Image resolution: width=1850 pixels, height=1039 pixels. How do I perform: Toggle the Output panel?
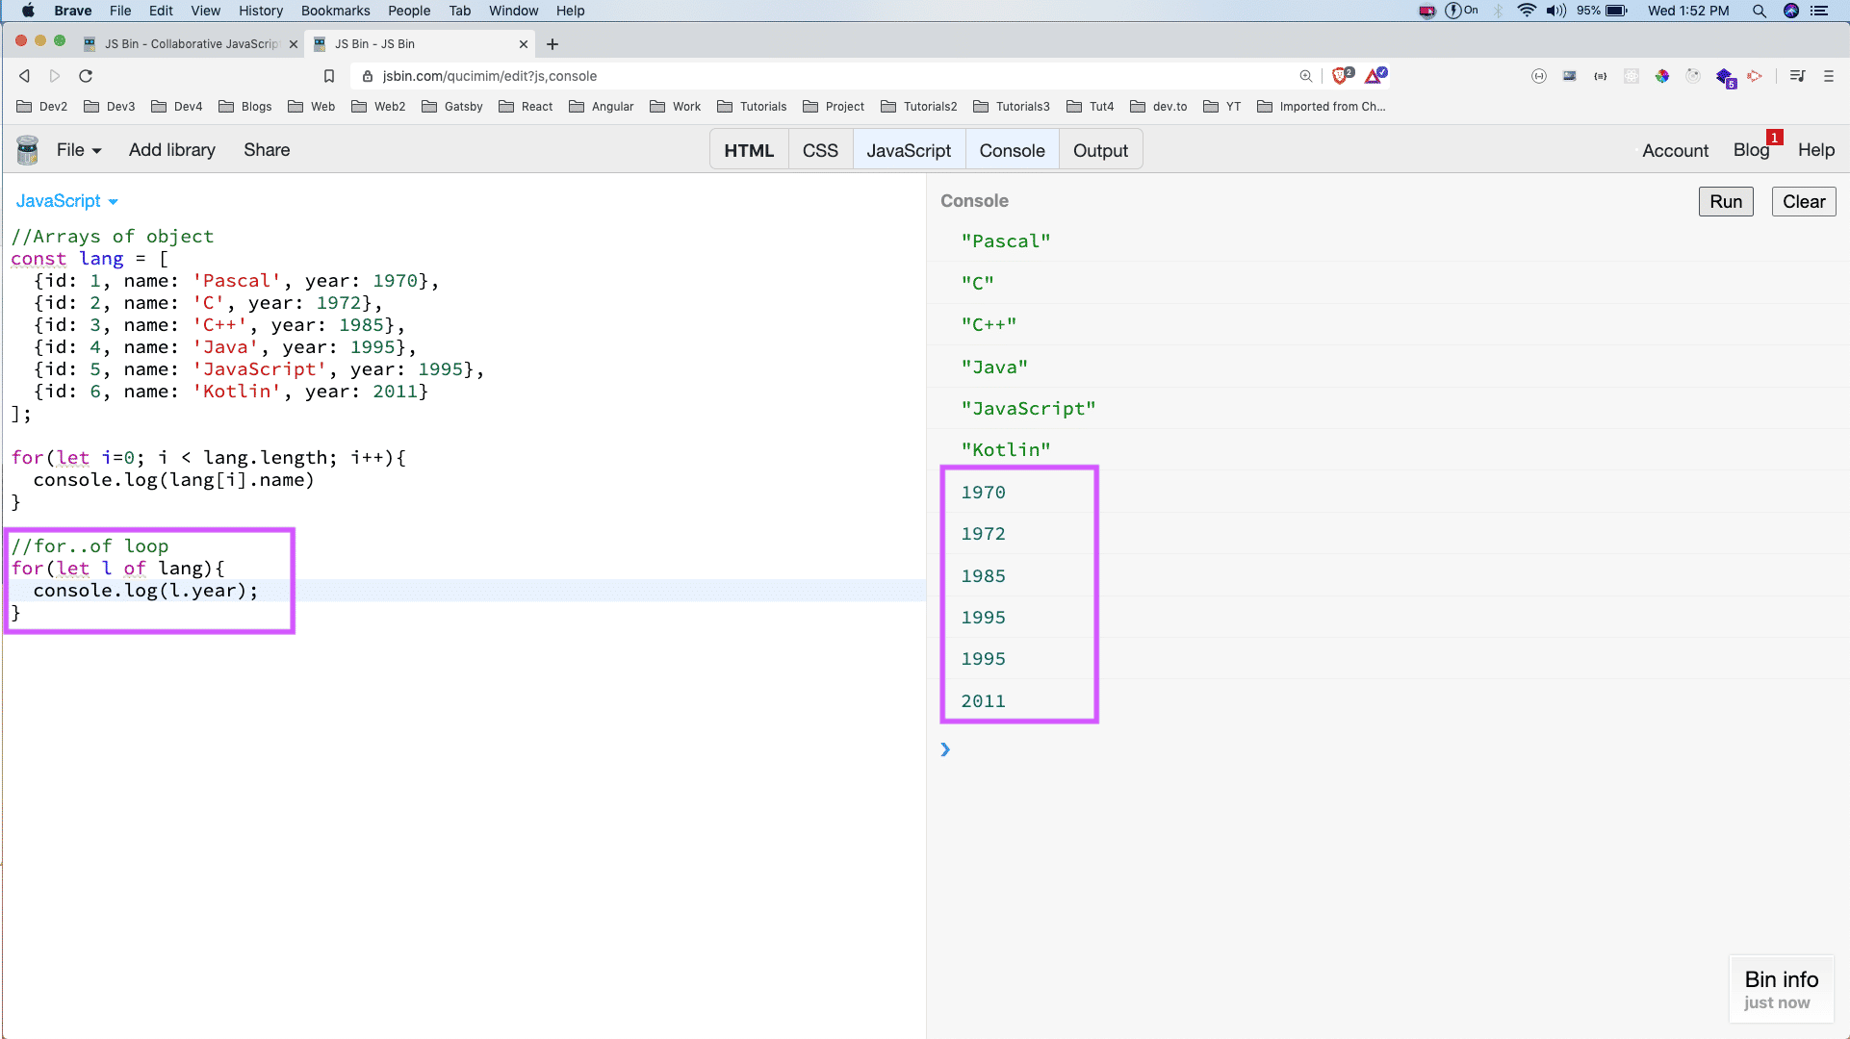pos(1100,150)
